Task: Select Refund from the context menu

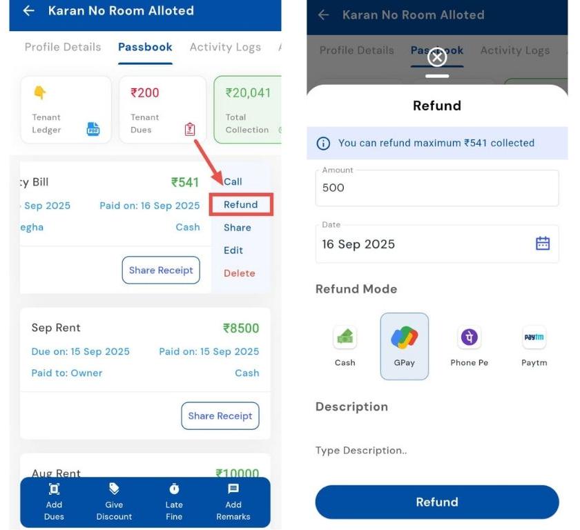Action: click(x=241, y=205)
